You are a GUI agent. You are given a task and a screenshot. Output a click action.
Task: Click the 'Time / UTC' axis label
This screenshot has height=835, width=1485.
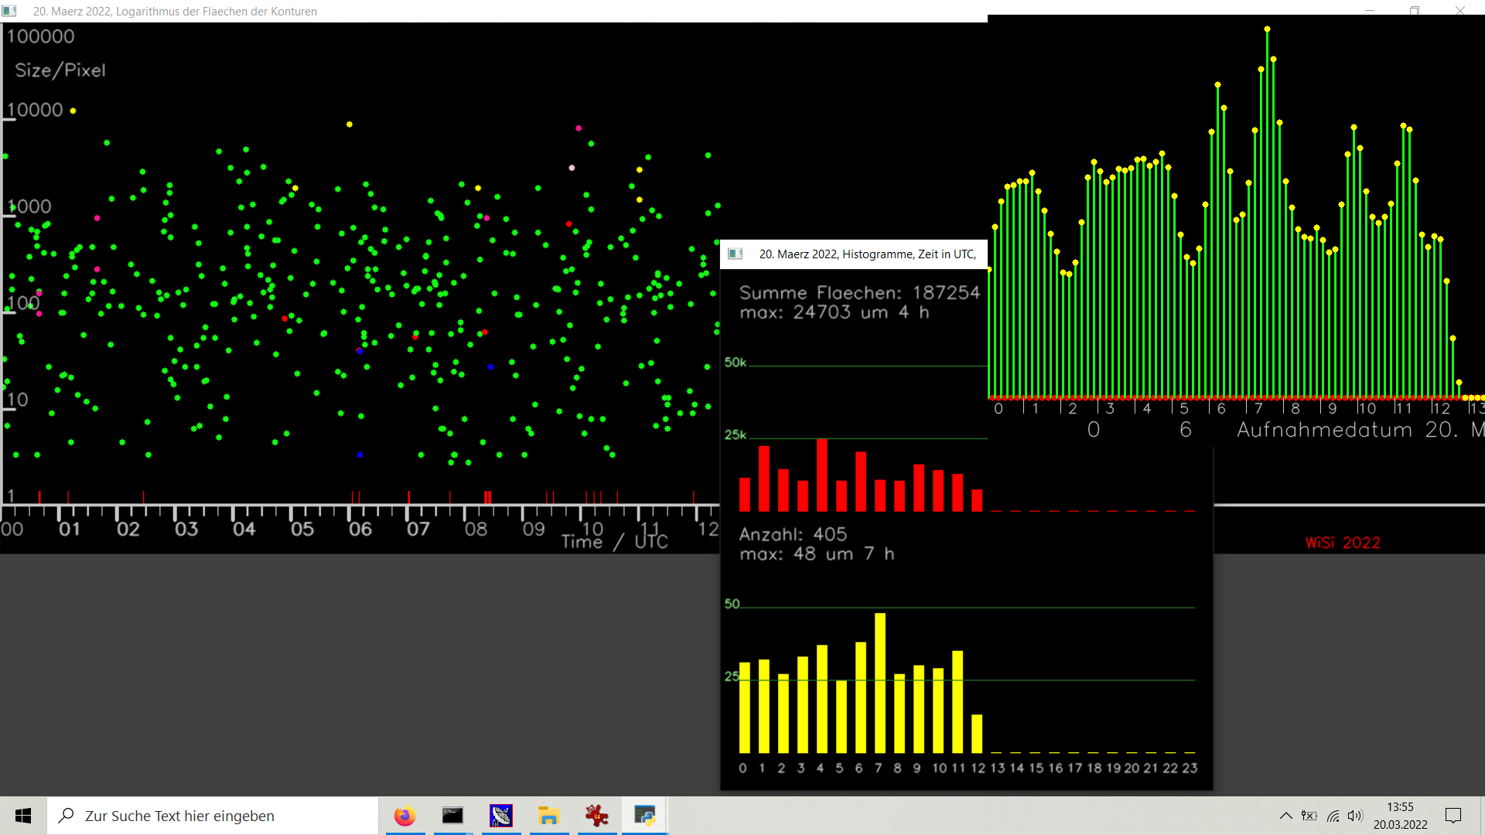[x=615, y=541]
